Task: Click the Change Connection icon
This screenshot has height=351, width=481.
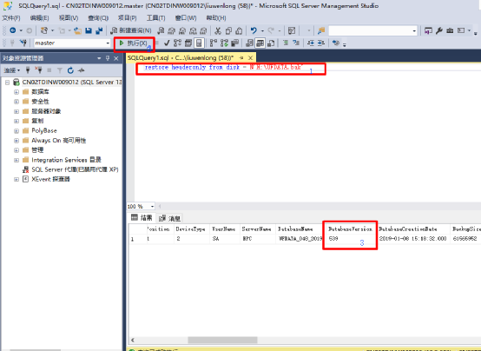Action: point(23,43)
